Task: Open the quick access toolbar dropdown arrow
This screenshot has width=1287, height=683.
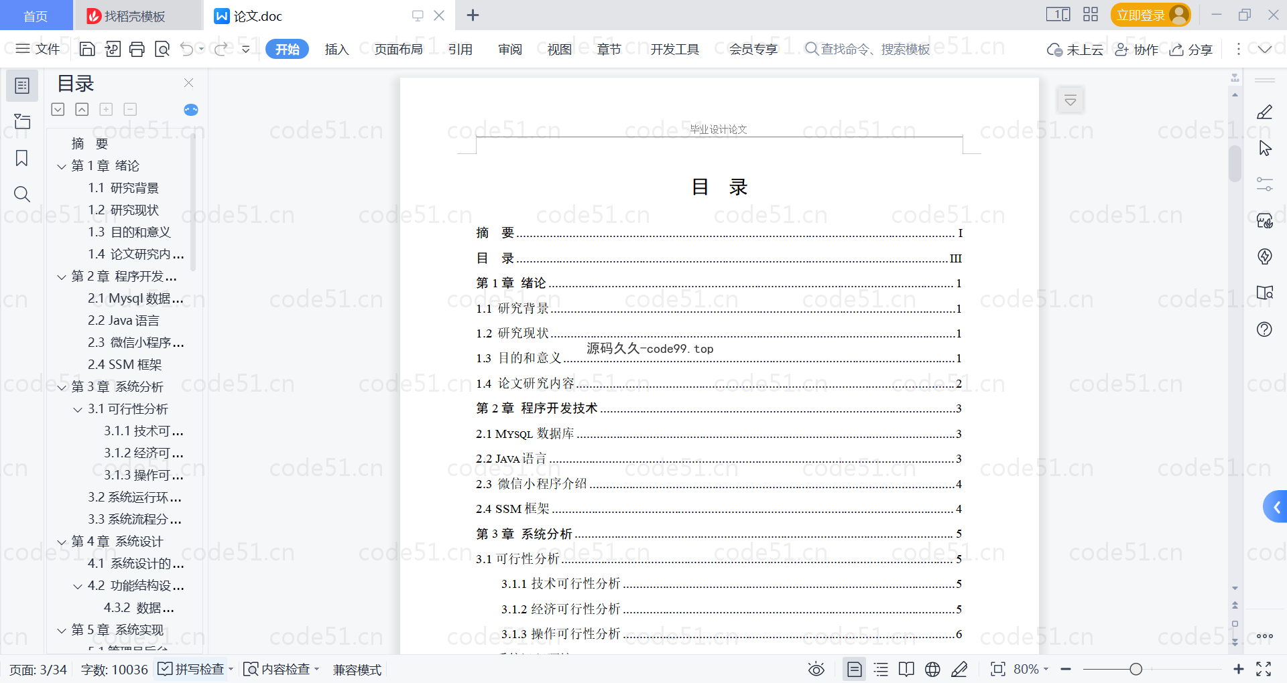Action: (246, 49)
